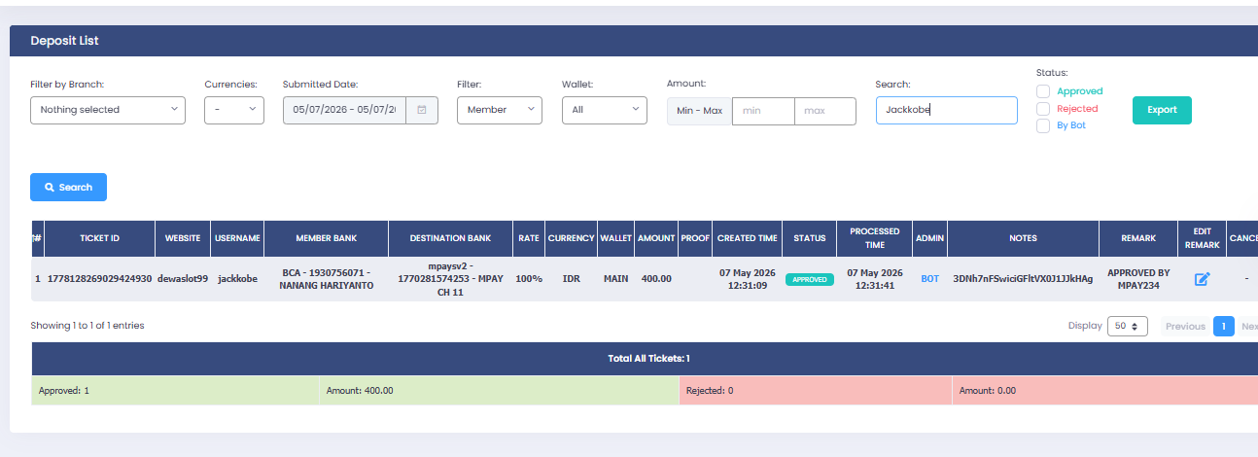
Task: Go to the Previous page
Action: click(1185, 327)
